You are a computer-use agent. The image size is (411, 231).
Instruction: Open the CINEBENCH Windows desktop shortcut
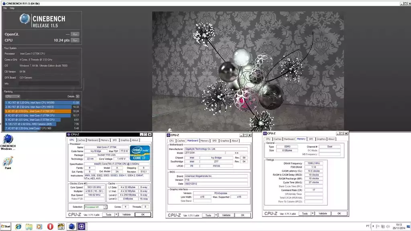pos(8,142)
